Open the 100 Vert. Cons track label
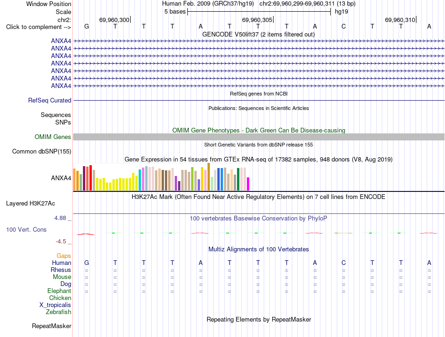Image resolution: width=445 pixels, height=337 pixels. point(26,229)
